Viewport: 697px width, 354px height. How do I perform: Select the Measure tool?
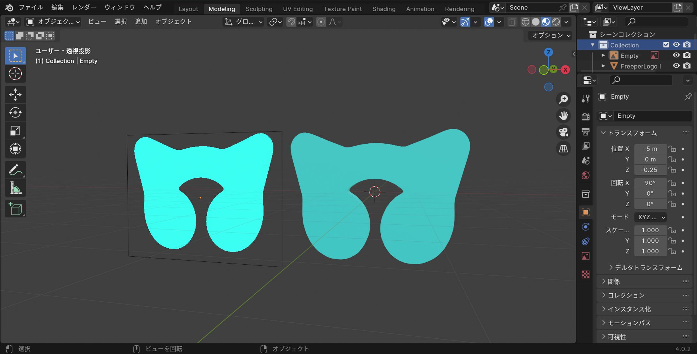coord(15,188)
